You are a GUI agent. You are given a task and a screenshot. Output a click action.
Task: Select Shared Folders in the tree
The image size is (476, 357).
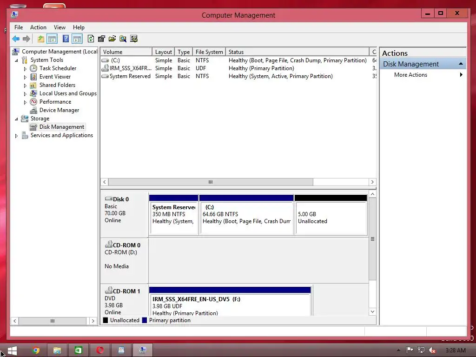[57, 85]
